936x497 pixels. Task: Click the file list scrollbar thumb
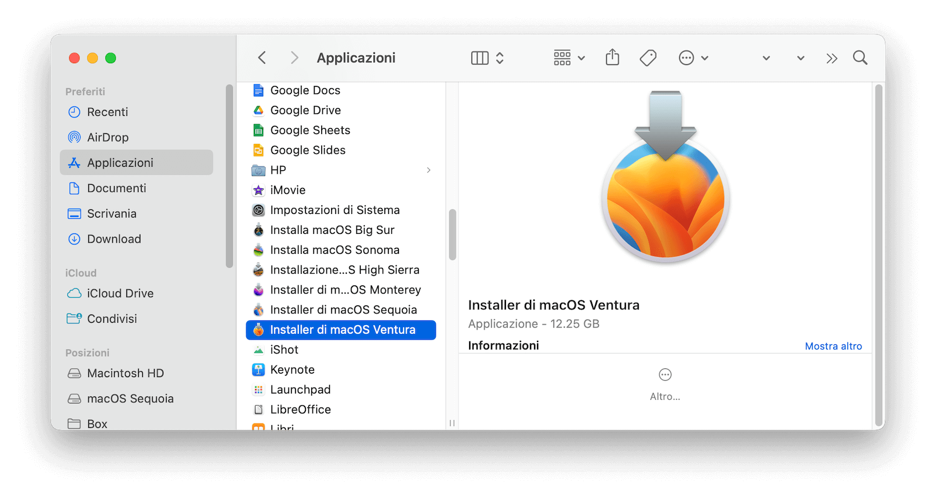point(452,234)
